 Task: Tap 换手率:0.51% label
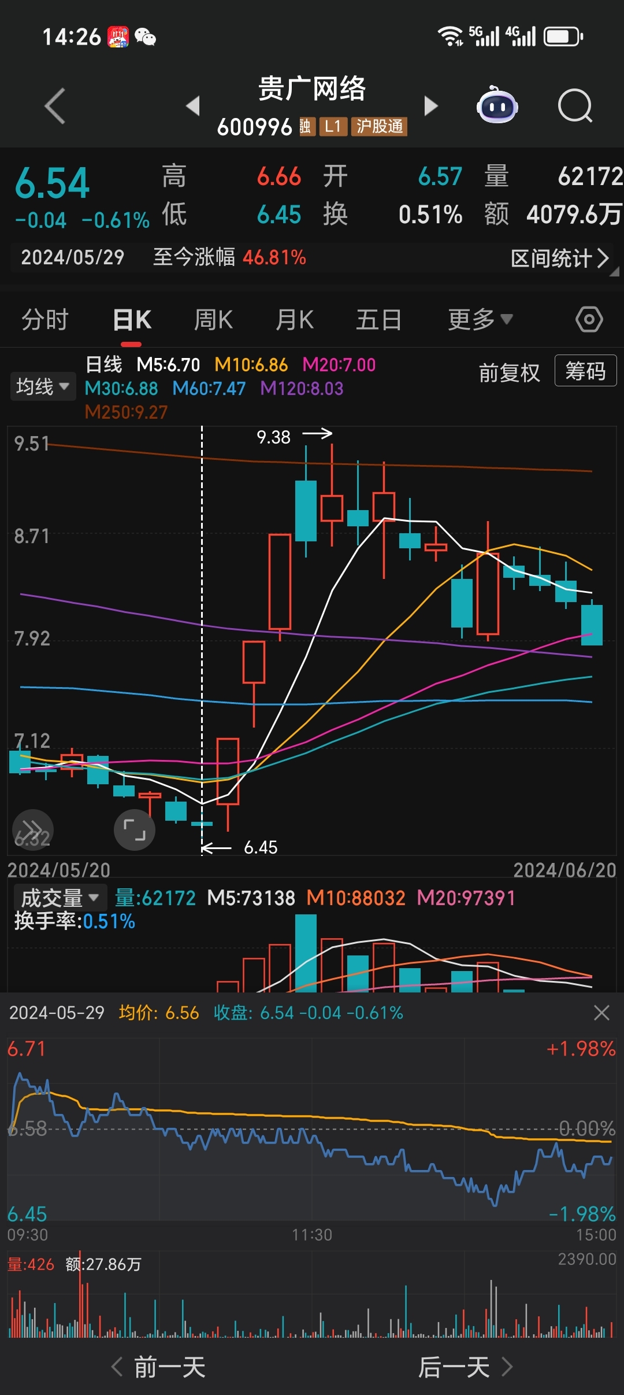tap(75, 921)
